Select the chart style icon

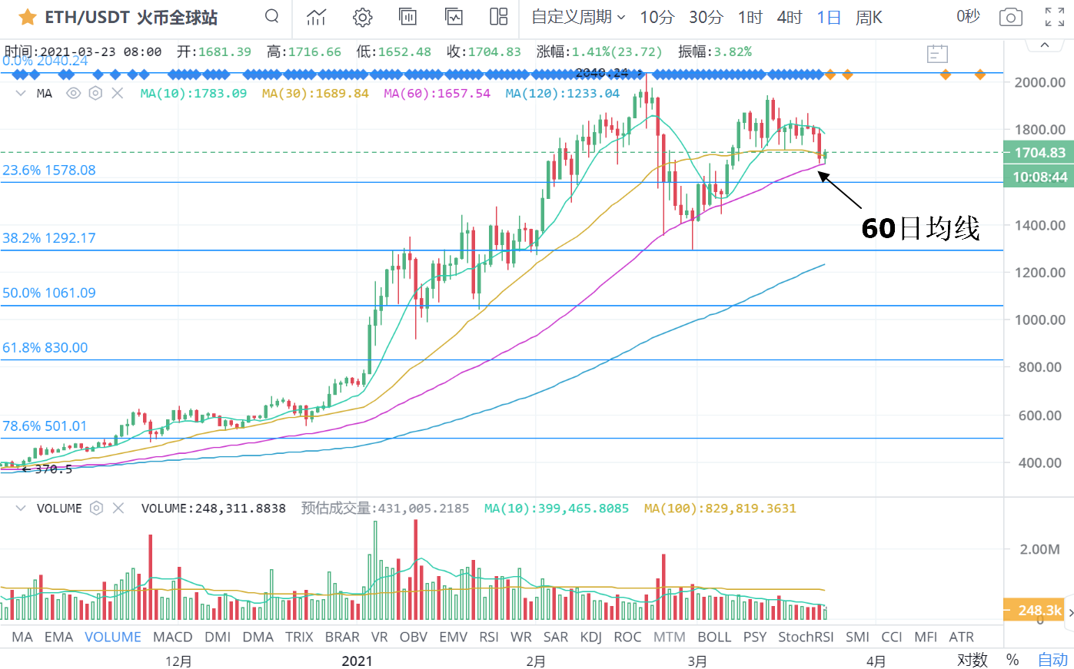[x=316, y=17]
